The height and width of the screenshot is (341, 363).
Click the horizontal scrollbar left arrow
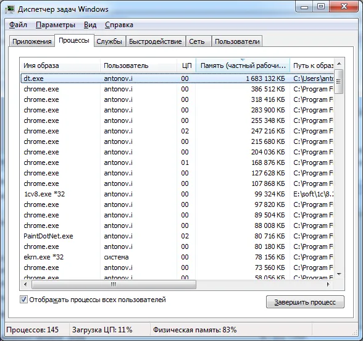(x=25, y=284)
